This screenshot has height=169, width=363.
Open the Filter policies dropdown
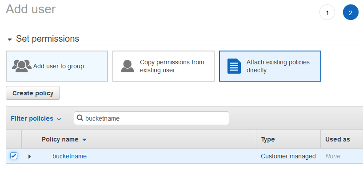[36, 118]
